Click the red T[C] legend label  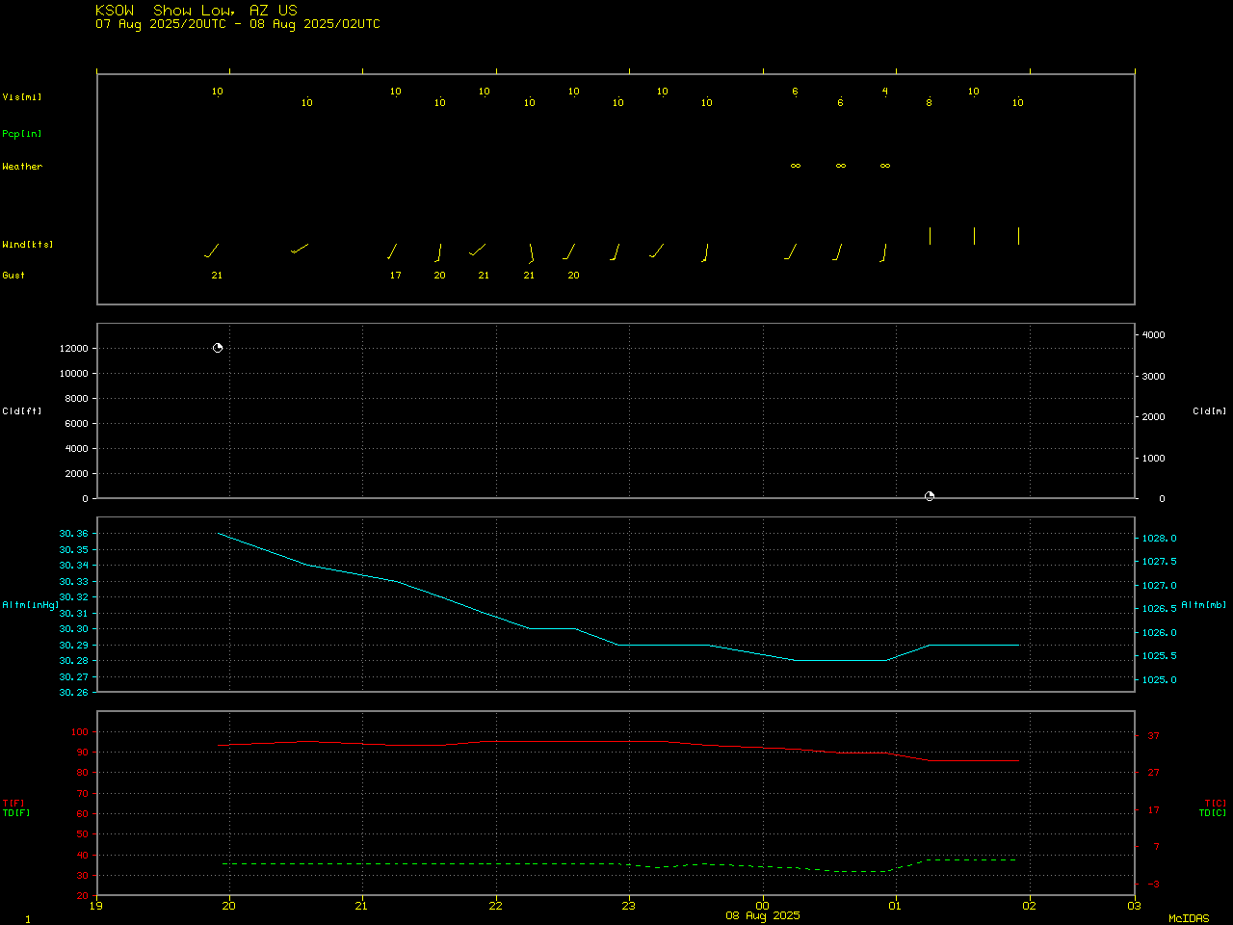click(1215, 804)
